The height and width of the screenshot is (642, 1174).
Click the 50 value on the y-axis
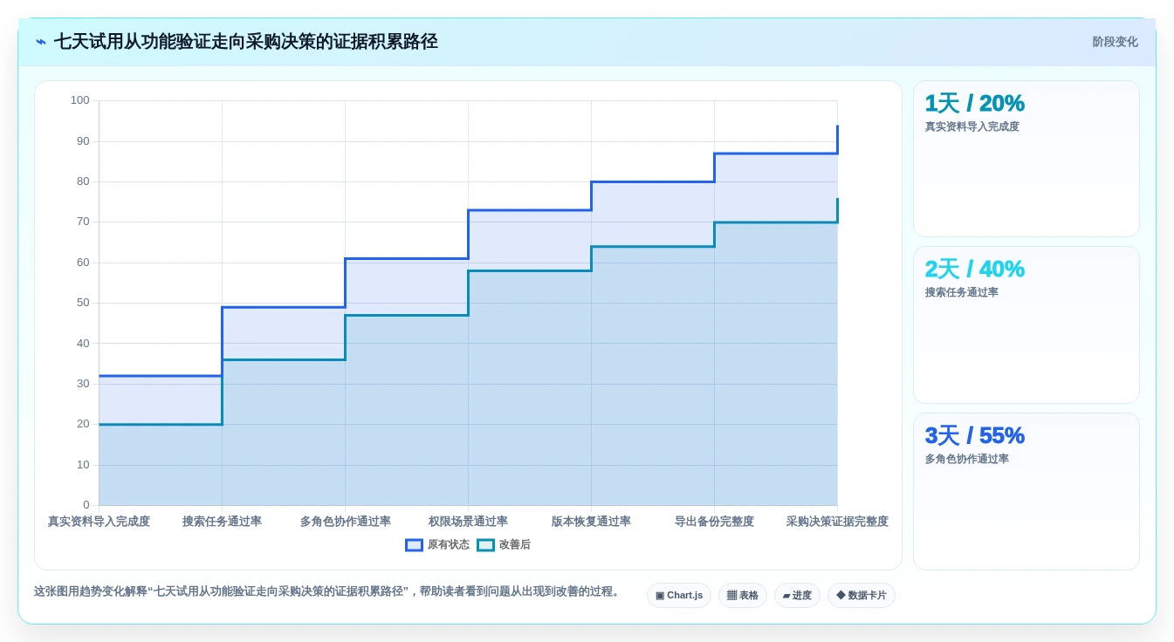[83, 303]
